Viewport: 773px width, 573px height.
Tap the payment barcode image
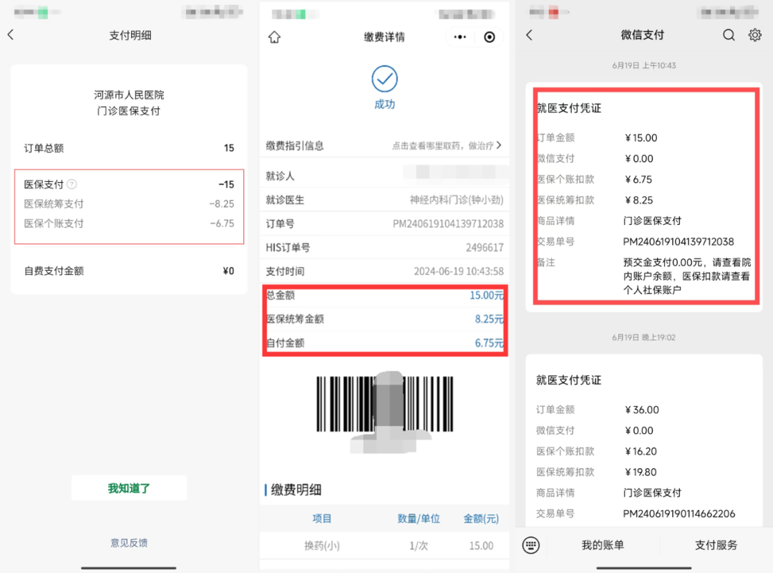click(384, 405)
